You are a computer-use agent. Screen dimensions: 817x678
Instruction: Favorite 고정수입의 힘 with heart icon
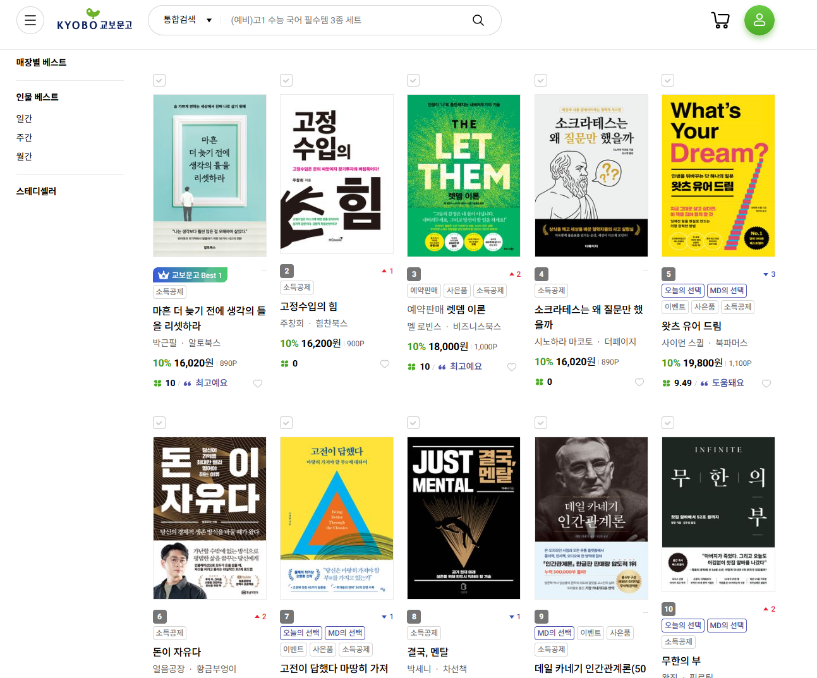385,364
